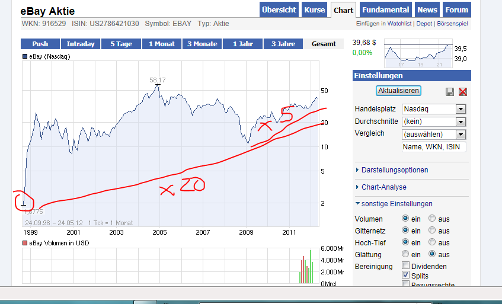This screenshot has height=304, width=502.
Task: Open the News tab
Action: pos(427,10)
